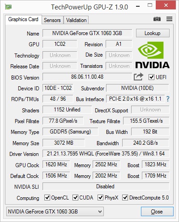Click the NVIDIA logo image
The height and width of the screenshot is (222, 179).
(x=152, y=55)
